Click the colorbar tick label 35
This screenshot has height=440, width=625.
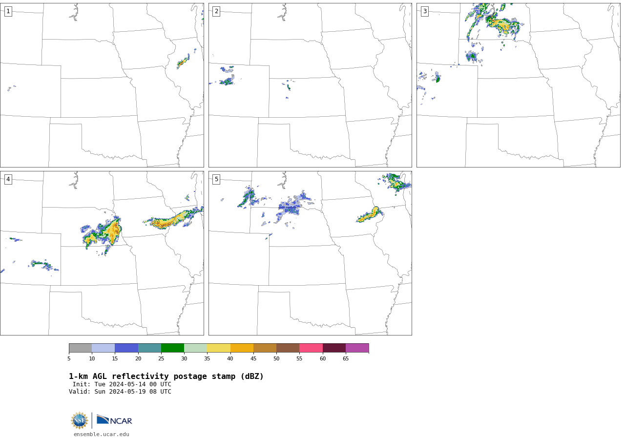click(207, 359)
